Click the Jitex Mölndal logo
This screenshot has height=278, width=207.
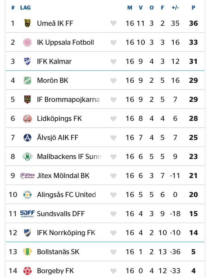(x=27, y=176)
